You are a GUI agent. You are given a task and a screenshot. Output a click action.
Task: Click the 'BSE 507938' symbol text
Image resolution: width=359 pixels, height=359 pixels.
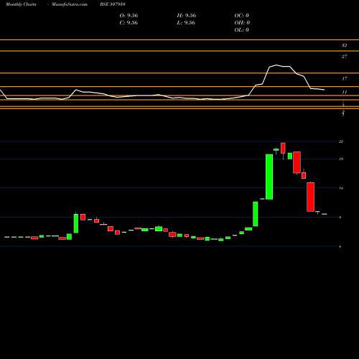coord(113,4)
